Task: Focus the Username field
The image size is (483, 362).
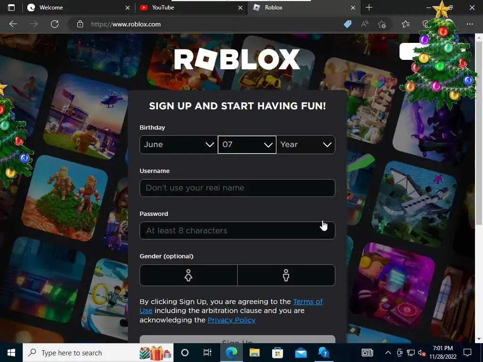Action: pos(237,188)
